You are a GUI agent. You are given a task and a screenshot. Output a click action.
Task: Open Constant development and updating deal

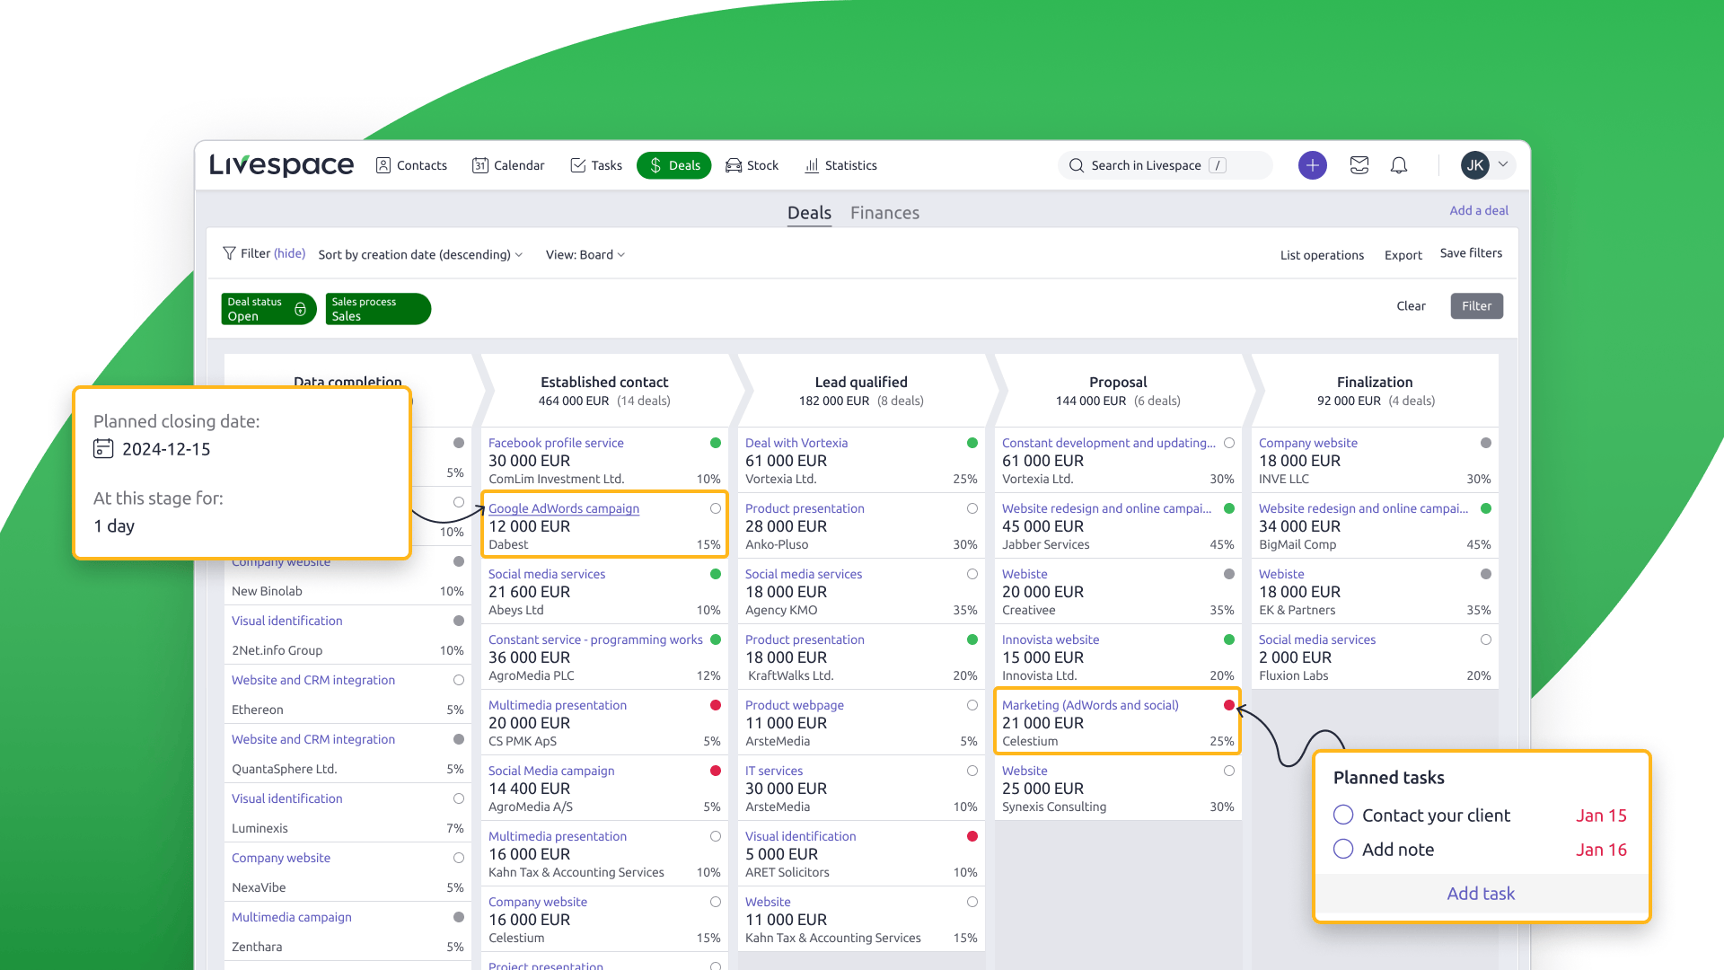[x=1108, y=443]
